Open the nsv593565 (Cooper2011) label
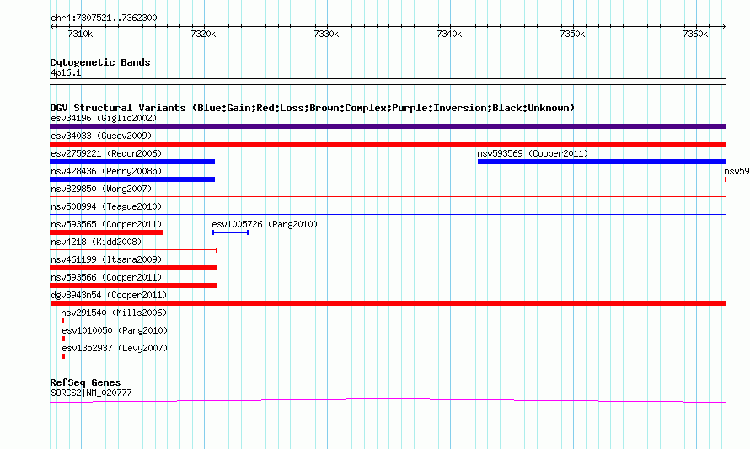This screenshot has height=449, width=750. click(x=106, y=224)
